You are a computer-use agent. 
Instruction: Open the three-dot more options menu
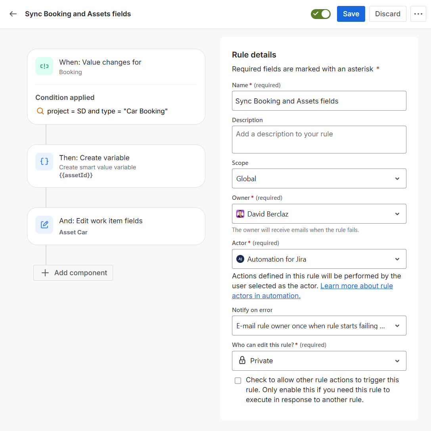pyautogui.click(x=418, y=14)
